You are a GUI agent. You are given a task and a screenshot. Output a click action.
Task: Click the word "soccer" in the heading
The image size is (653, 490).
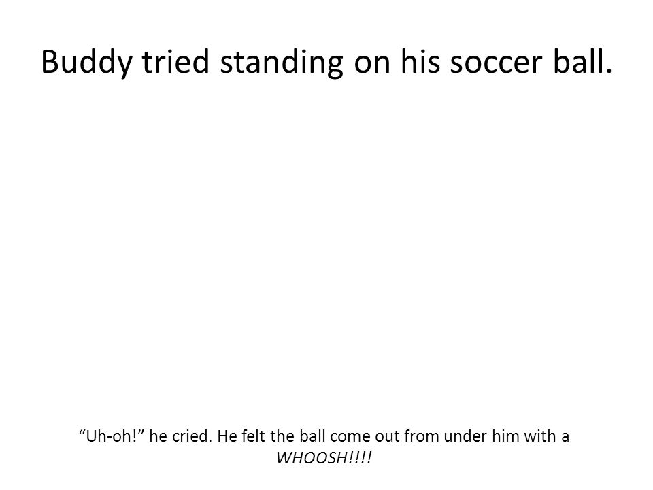(x=496, y=63)
